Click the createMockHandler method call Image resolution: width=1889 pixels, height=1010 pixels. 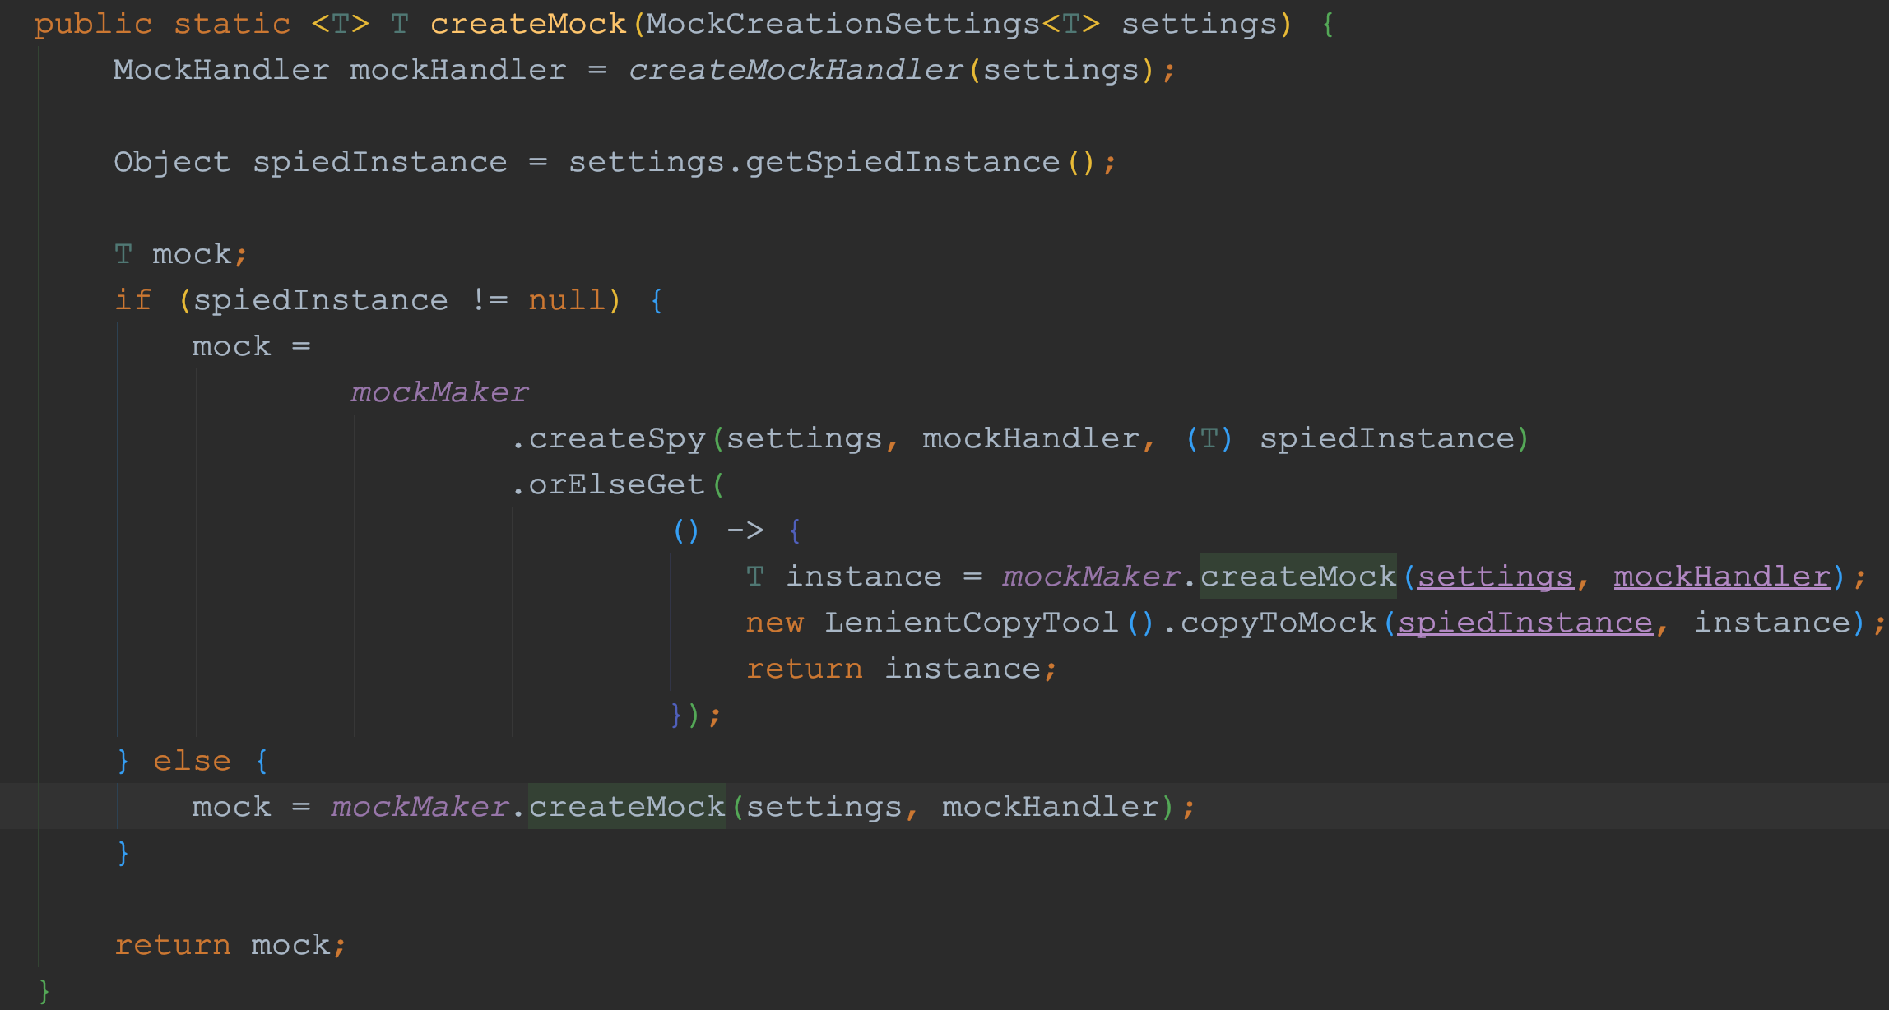tap(795, 70)
